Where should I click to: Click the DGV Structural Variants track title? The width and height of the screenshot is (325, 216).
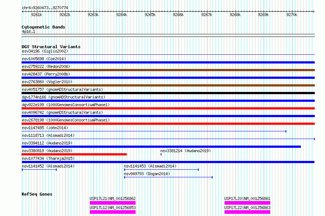[51, 47]
